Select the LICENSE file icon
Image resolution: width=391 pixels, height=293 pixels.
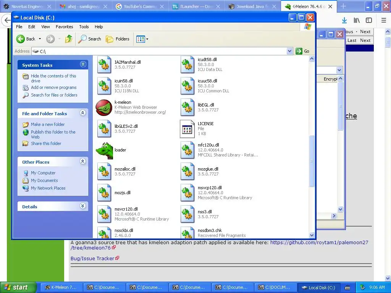[x=187, y=129]
